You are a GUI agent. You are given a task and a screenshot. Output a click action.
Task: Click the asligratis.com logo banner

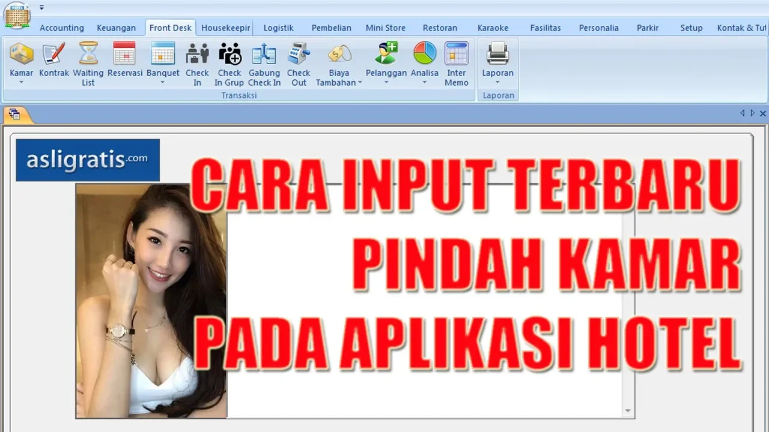(x=88, y=160)
